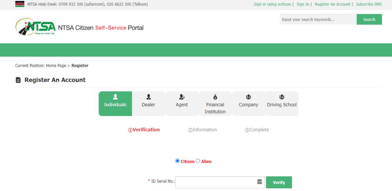392x191 pixels.
Task: Click the Company group icon
Action: 248,97
